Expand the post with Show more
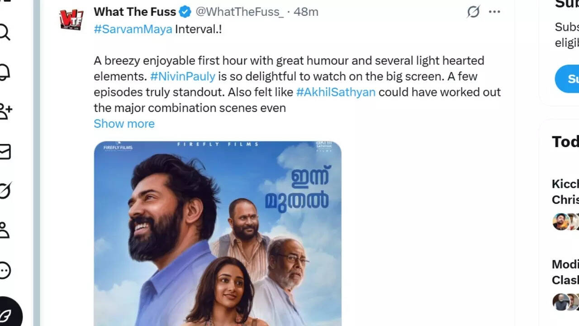579x326 pixels. click(124, 124)
